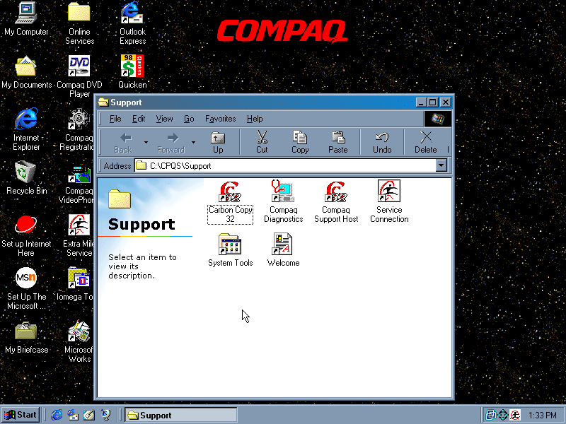Click the Undo toolbar button

382,143
